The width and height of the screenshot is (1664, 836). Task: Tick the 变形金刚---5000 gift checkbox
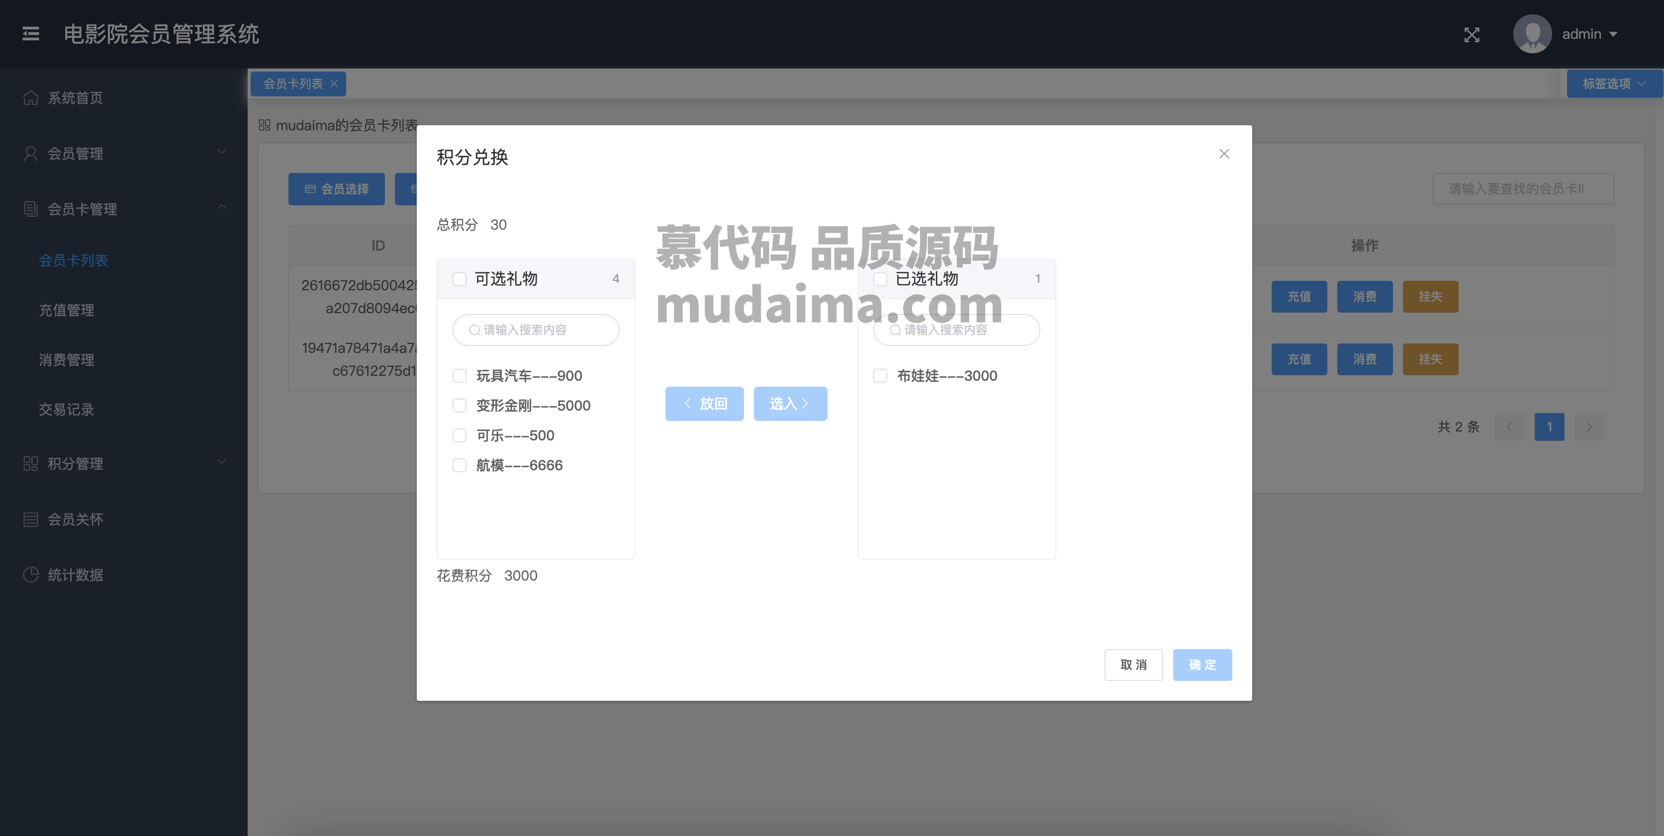(x=460, y=406)
